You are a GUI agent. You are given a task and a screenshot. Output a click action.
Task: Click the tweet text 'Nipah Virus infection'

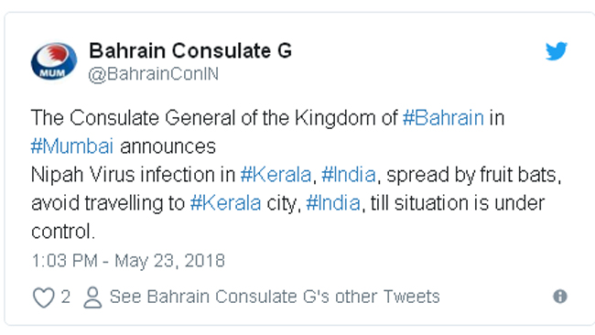tap(134, 175)
